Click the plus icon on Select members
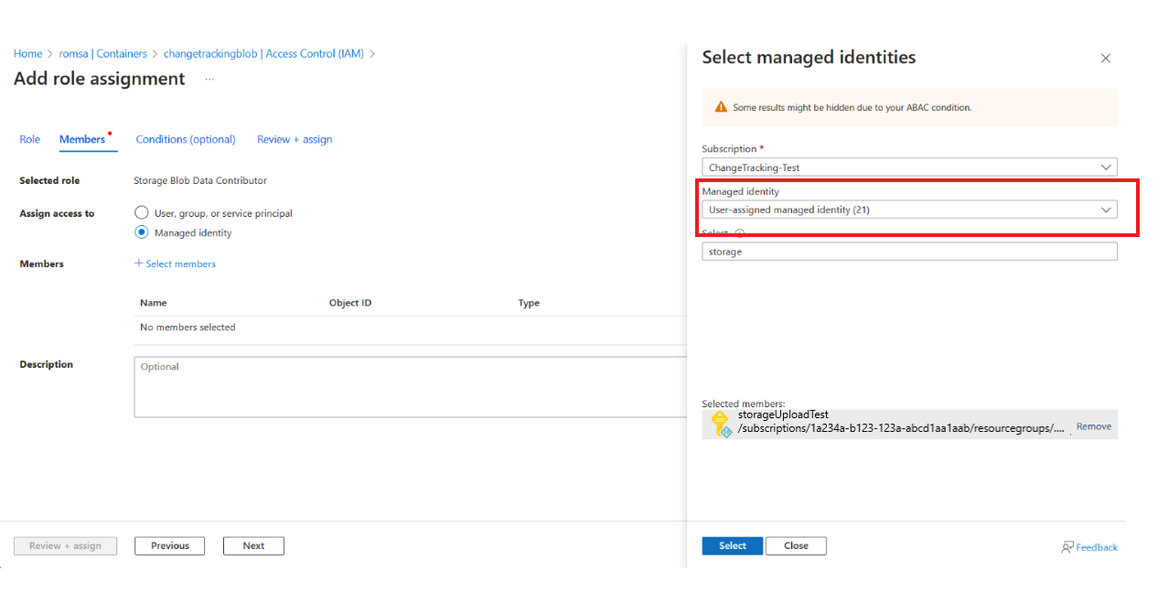 139,264
